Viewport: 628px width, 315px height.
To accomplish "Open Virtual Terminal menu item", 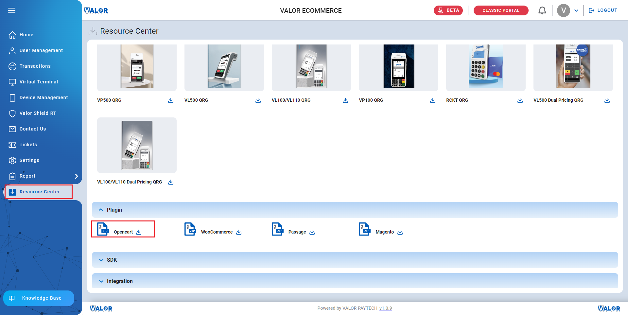I will click(x=39, y=82).
